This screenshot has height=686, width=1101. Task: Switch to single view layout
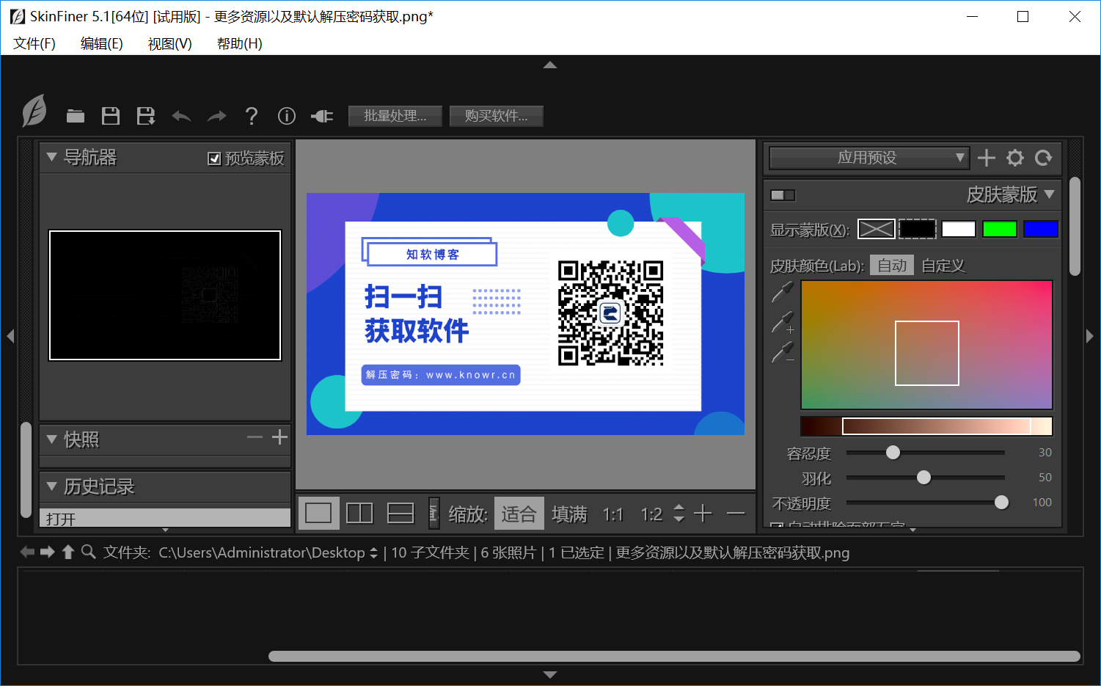pyautogui.click(x=318, y=513)
